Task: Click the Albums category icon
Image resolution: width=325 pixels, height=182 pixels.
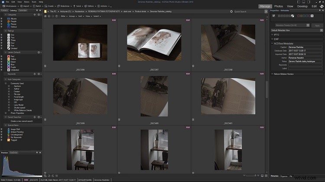Action: tap(9, 19)
